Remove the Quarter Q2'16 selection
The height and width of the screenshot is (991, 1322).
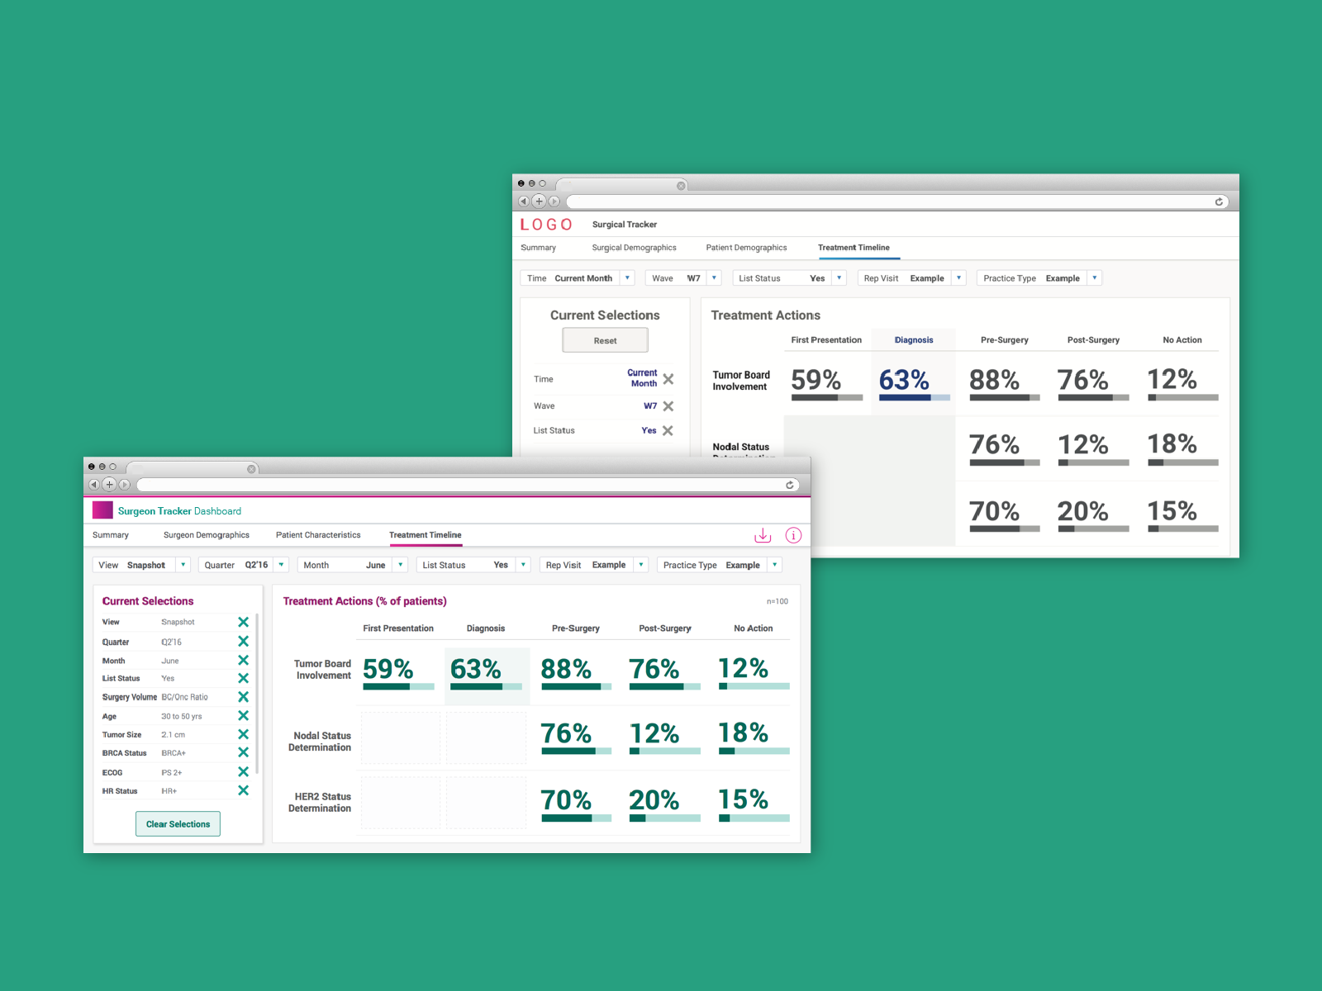(243, 641)
